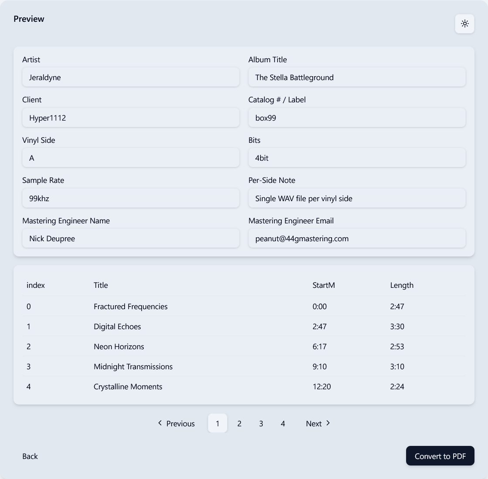The image size is (488, 479).
Task: Select the Bits field showing 4bit
Action: 357,158
